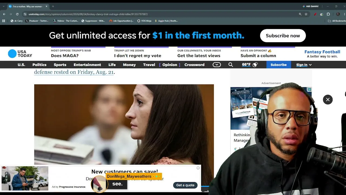Select the Opinion navigation menu item
The image size is (346, 195).
pos(170,65)
